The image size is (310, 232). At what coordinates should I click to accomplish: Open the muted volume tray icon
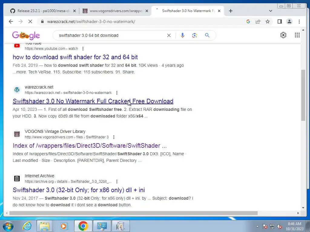pyautogui.click(x=279, y=227)
